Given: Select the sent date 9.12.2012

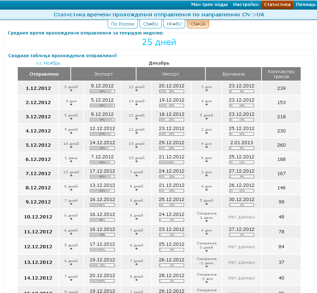Looking at the screenshot, I should [x=38, y=202].
